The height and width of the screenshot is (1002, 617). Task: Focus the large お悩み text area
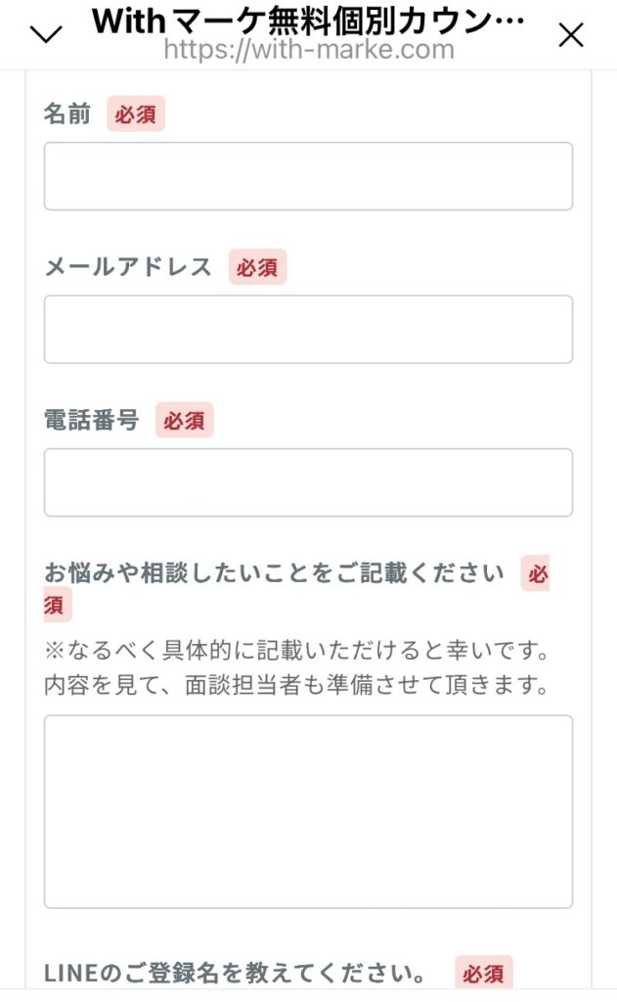pyautogui.click(x=308, y=811)
